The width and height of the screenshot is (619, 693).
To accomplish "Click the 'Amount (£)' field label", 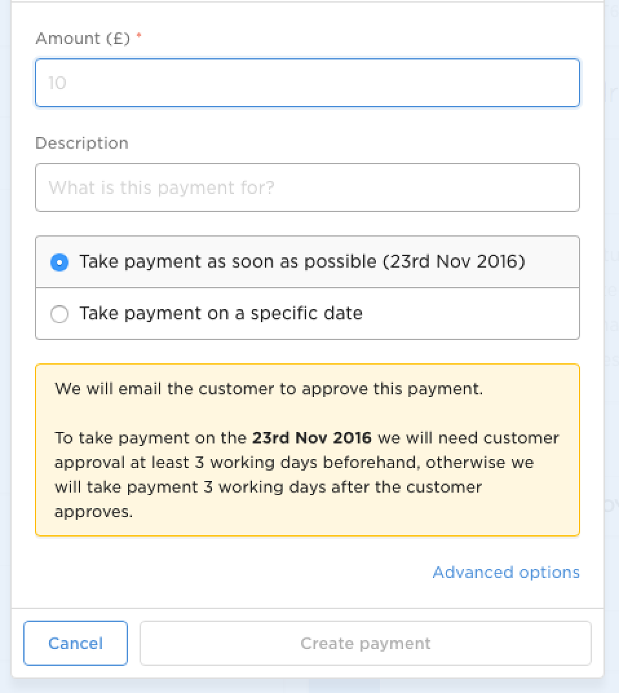I will (83, 38).
